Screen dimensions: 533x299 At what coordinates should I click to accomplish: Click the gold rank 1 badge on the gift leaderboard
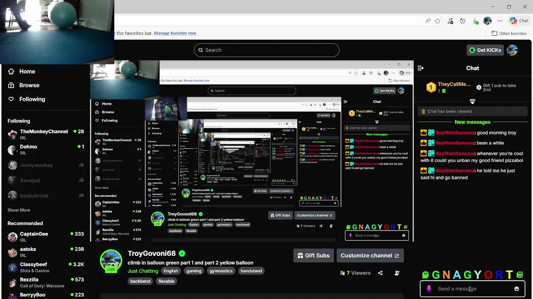[431, 88]
